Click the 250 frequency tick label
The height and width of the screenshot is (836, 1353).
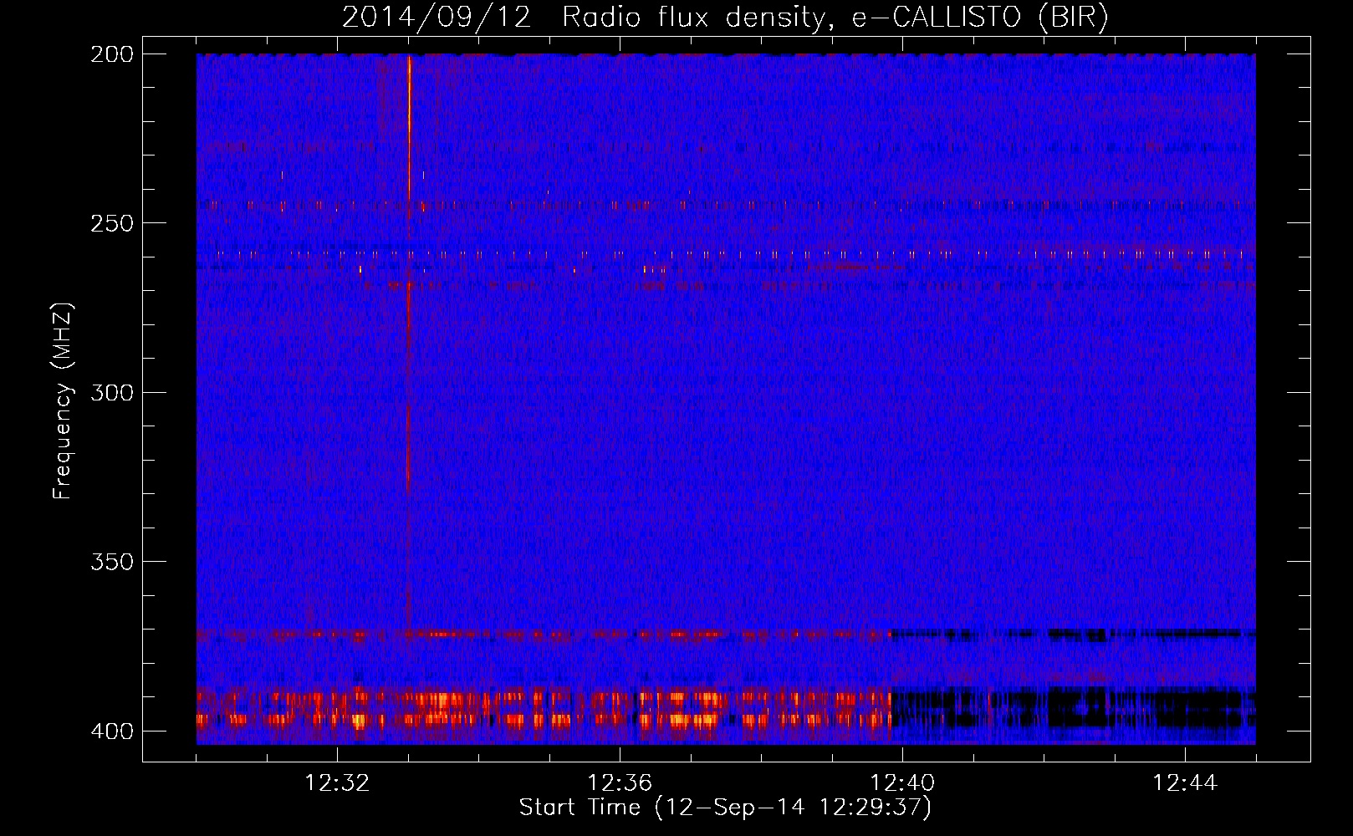point(112,223)
